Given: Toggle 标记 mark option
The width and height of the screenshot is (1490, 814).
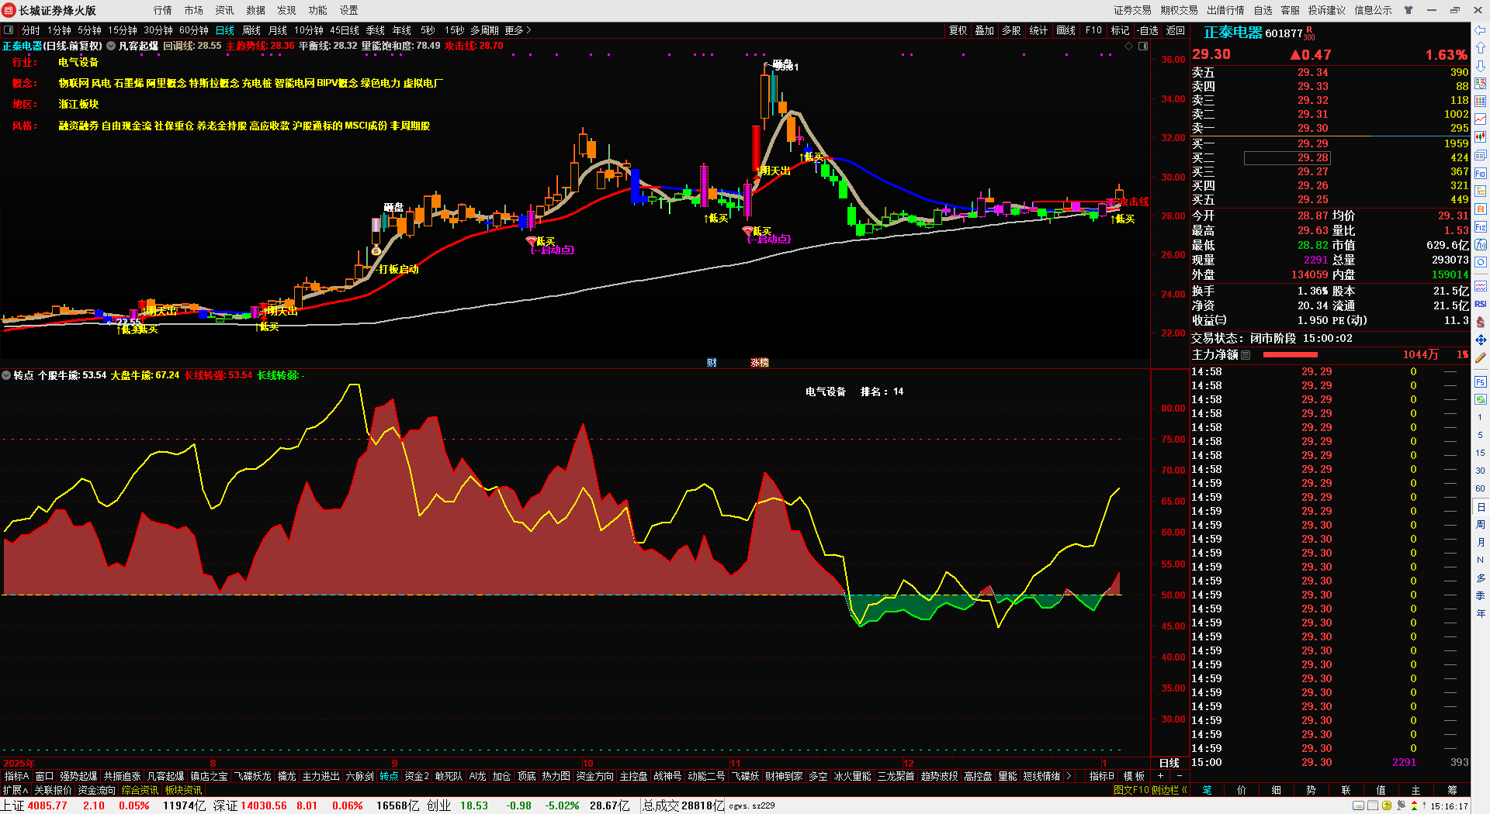Looking at the screenshot, I should click(1120, 30).
